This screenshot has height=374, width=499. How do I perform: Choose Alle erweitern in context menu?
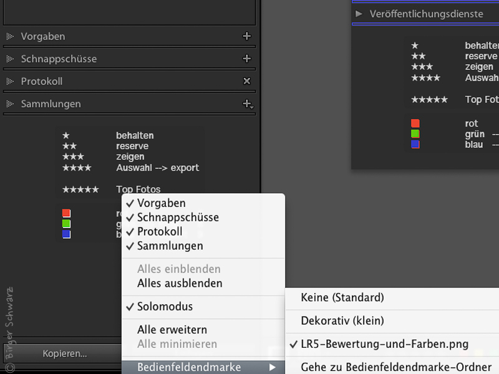tap(172, 330)
